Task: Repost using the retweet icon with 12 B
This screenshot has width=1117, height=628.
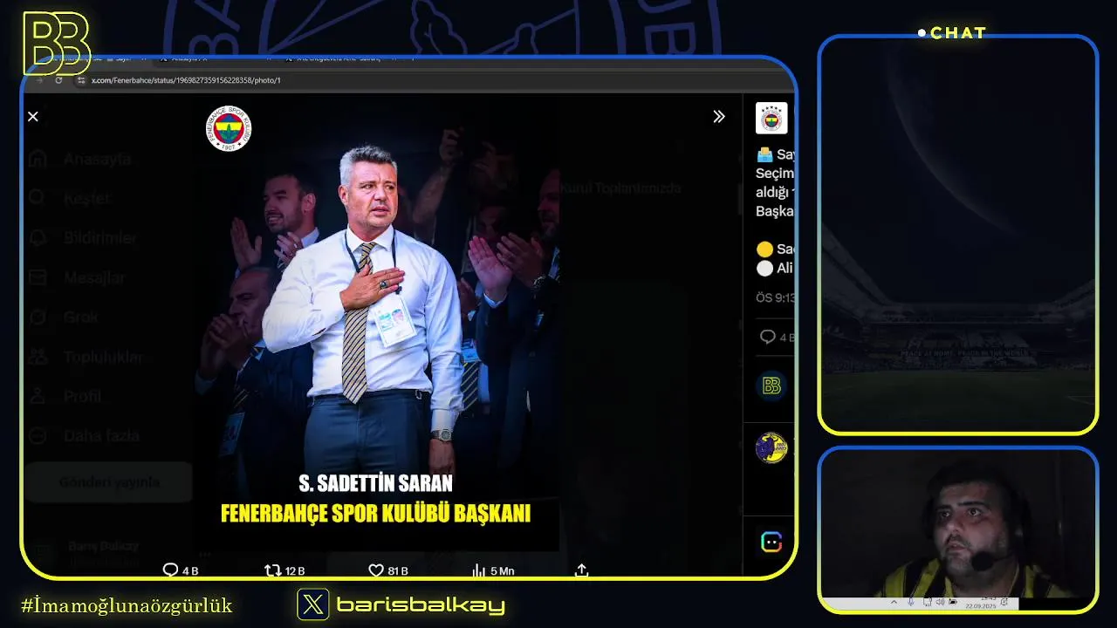Action: point(284,570)
